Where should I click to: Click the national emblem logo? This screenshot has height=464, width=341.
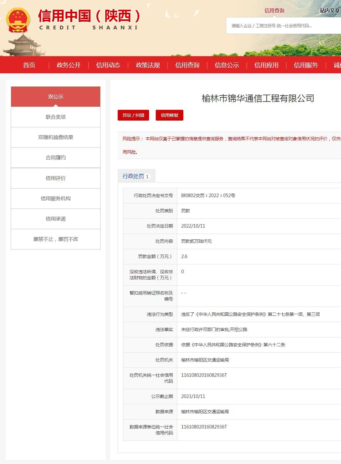coord(18,19)
